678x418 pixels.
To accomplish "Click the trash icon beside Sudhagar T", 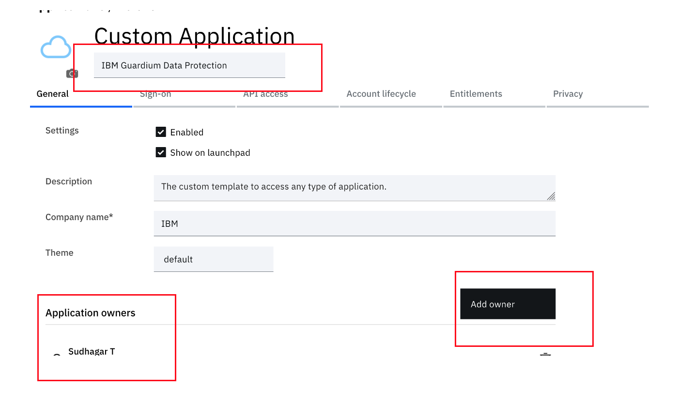I will (545, 355).
